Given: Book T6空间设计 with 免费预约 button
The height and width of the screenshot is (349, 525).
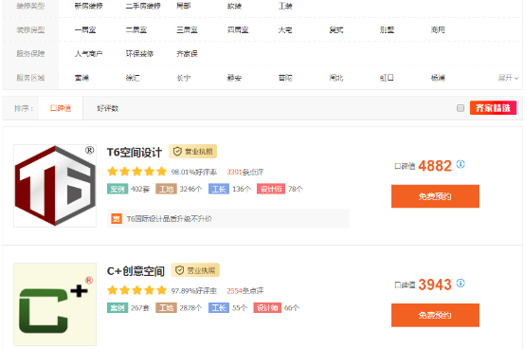Looking at the screenshot, I should click(x=435, y=196).
